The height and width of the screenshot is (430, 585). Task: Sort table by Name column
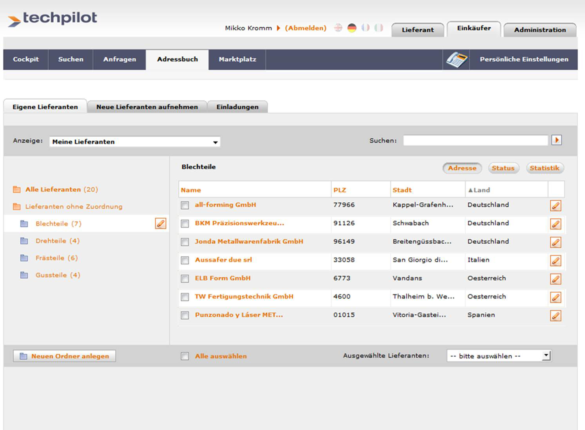(x=191, y=190)
